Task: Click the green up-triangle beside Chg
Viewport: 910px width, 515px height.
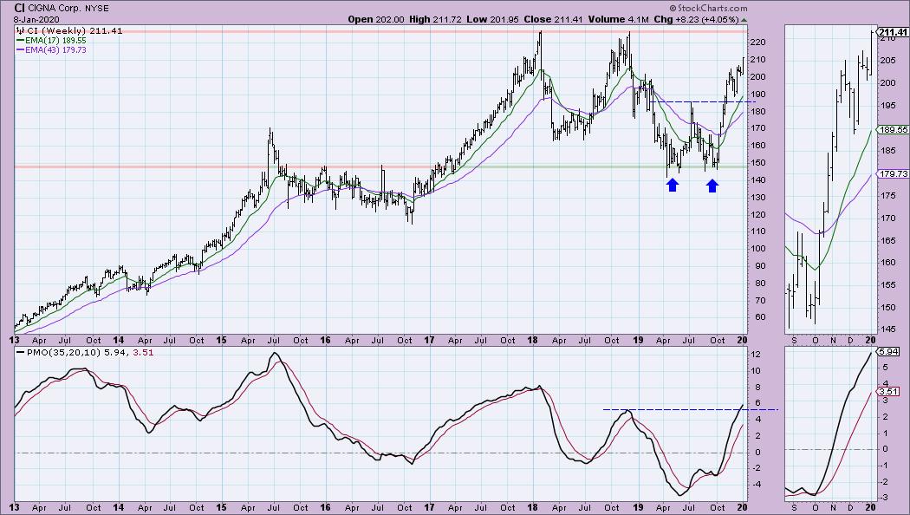Action: pyautogui.click(x=744, y=17)
